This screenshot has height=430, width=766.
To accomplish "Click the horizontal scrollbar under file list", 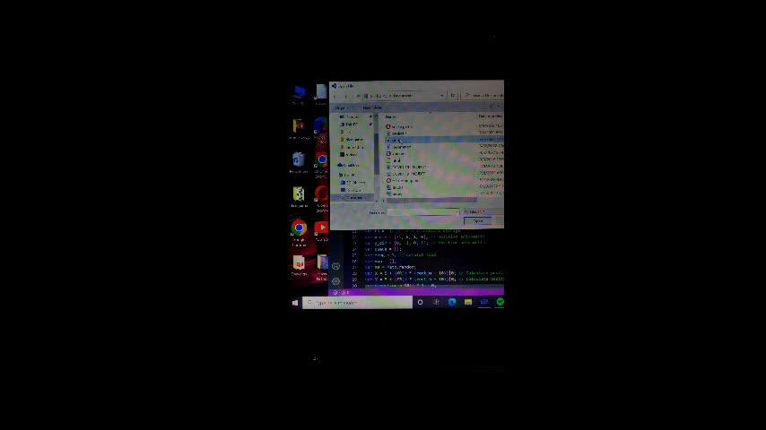I will click(430, 200).
